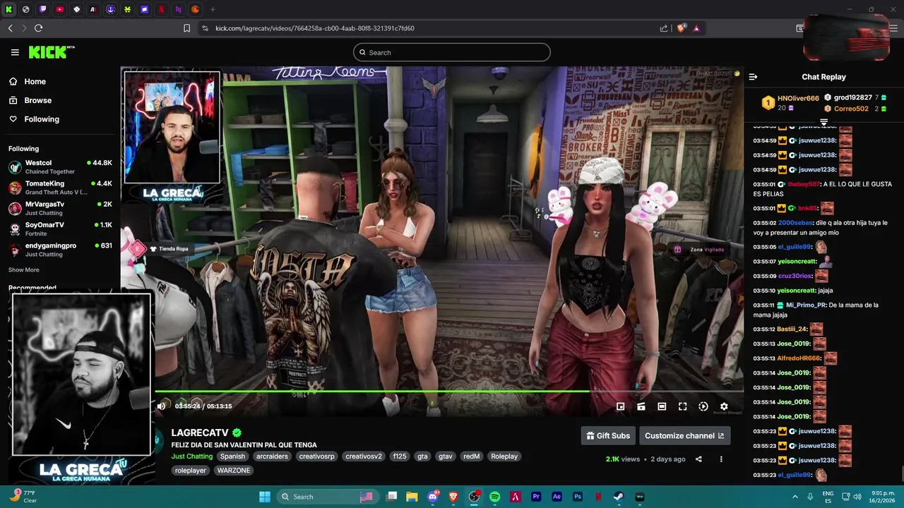Open playback speed control

pyautogui.click(x=703, y=406)
